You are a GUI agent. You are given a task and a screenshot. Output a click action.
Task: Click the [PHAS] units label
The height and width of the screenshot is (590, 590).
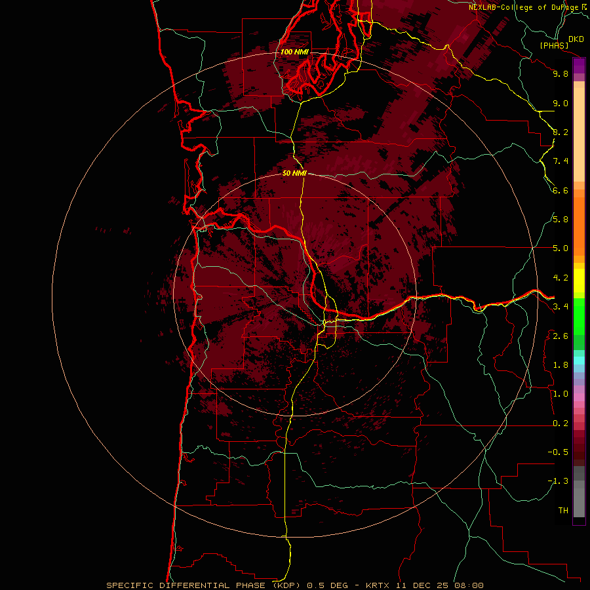coord(554,46)
